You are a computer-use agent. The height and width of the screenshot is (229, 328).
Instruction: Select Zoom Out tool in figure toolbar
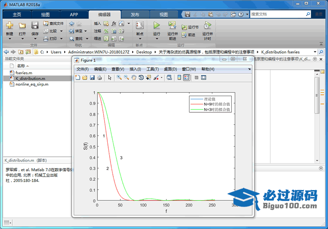coord(126,78)
